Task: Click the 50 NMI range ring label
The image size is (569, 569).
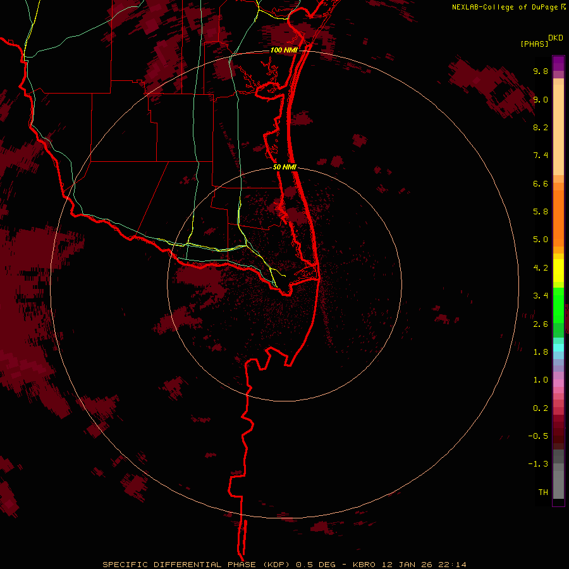Action: coord(284,168)
